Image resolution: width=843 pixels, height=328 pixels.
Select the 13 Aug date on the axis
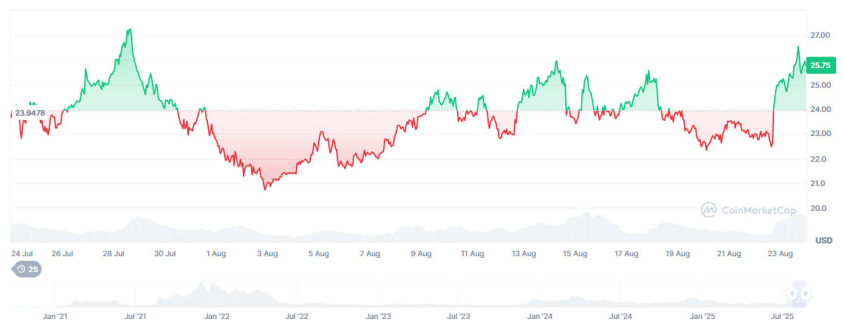point(524,254)
